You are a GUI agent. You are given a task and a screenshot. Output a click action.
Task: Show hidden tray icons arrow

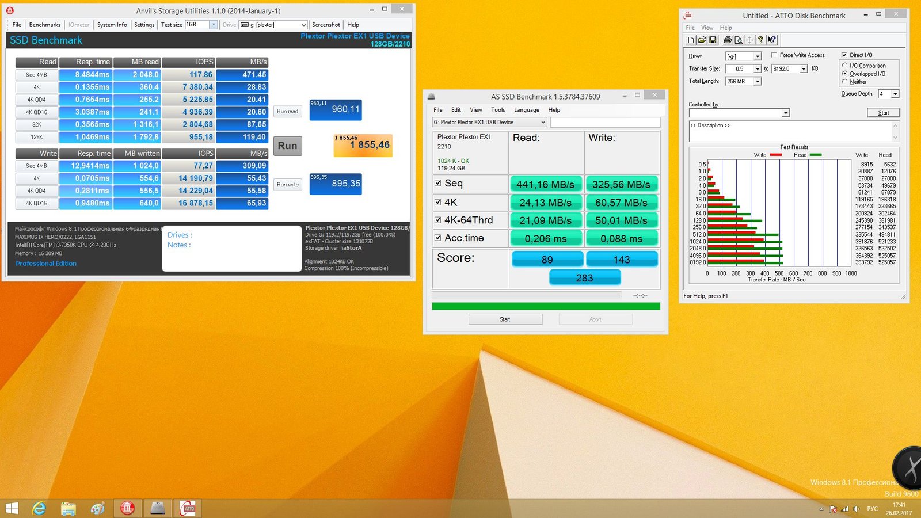821,509
